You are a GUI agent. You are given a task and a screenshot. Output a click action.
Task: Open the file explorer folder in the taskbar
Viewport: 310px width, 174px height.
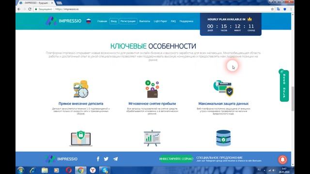(45, 170)
